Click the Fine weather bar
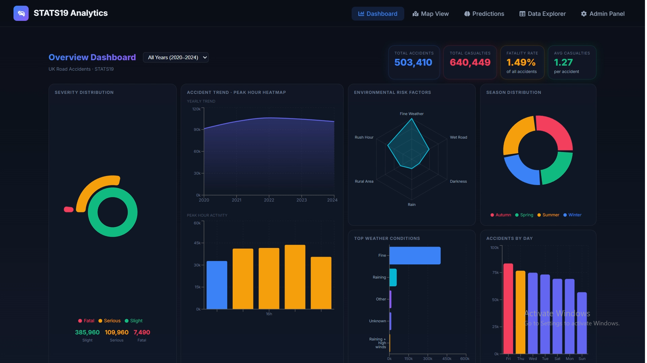647x363 pixels. click(x=415, y=256)
